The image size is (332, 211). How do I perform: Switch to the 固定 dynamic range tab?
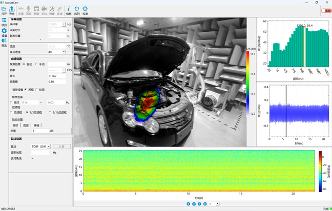[x=26, y=124]
